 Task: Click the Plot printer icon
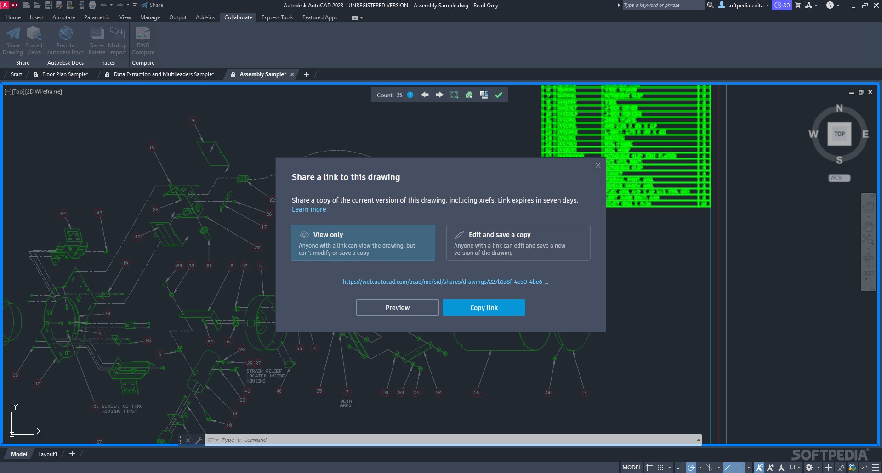coord(92,5)
